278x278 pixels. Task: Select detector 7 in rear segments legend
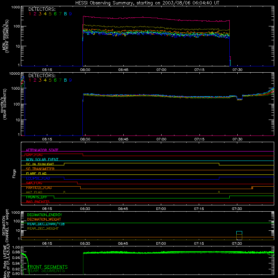[60, 80]
